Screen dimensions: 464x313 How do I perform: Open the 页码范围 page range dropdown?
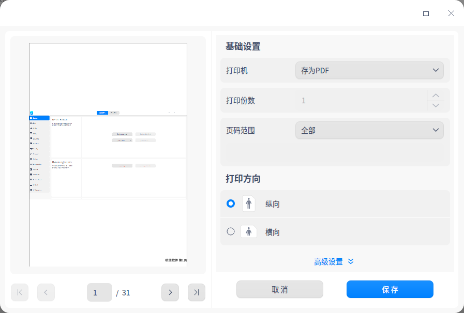369,131
